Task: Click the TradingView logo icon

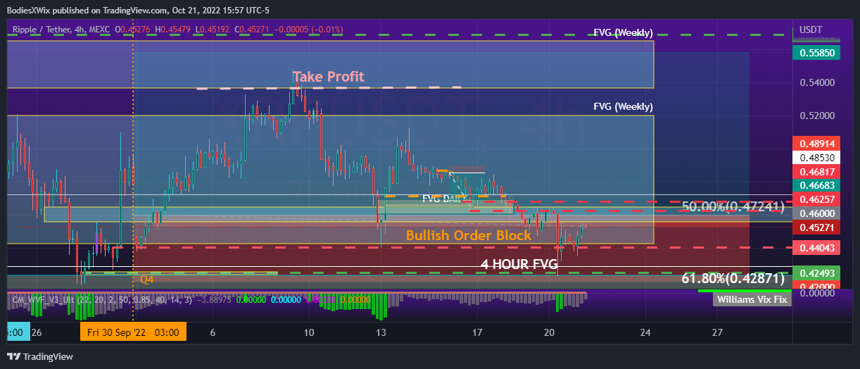Action: [14, 356]
